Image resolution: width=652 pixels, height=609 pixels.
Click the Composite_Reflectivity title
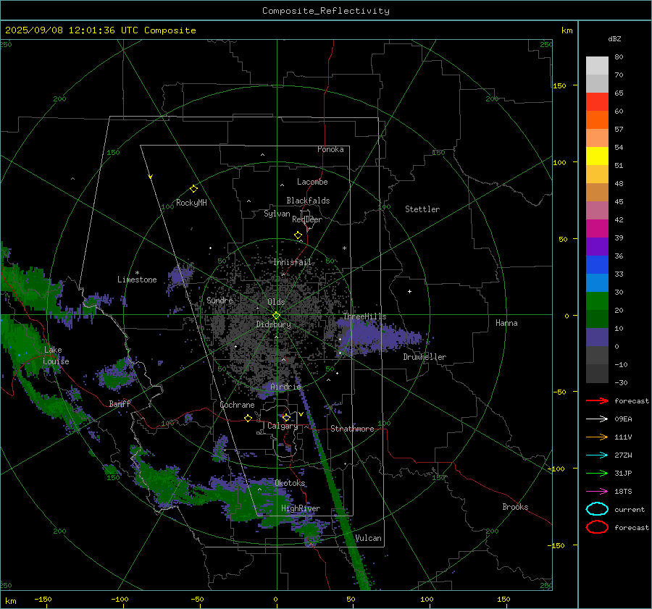(326, 11)
